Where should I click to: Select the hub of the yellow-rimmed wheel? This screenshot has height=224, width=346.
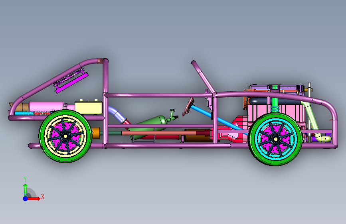coord(65,136)
